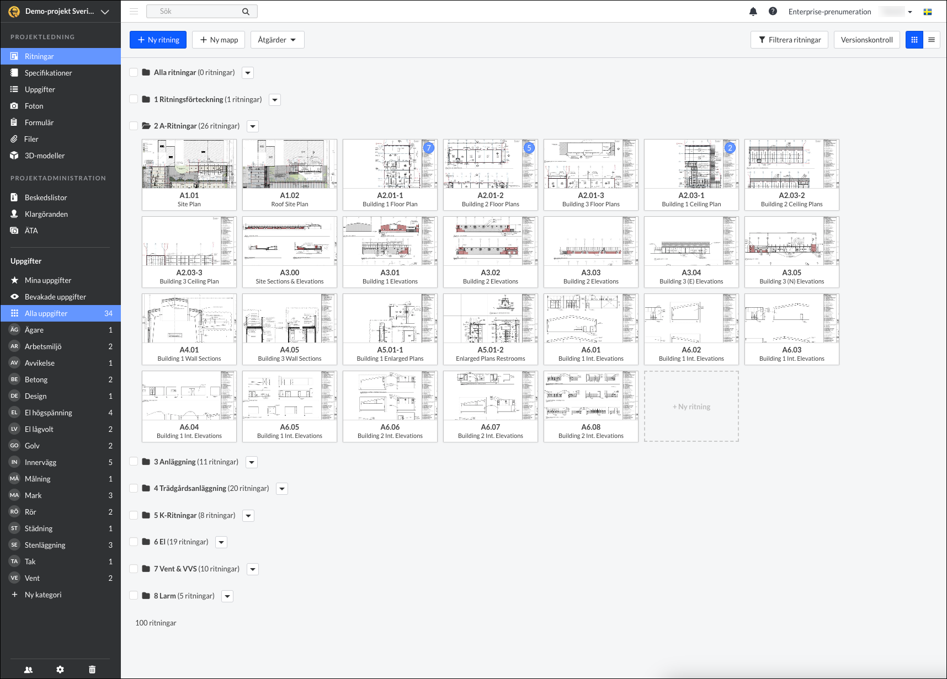947x679 pixels.
Task: Open users icon at sidebar bottom
Action: tap(28, 670)
